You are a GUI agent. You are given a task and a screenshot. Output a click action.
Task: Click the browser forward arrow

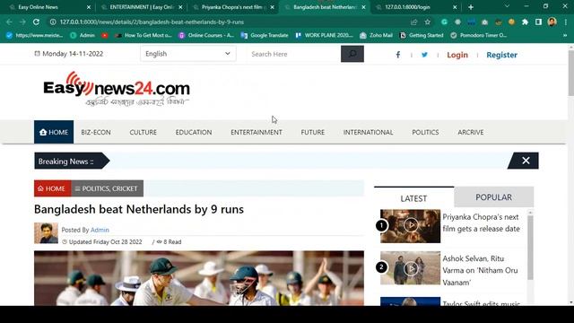tap(22, 22)
